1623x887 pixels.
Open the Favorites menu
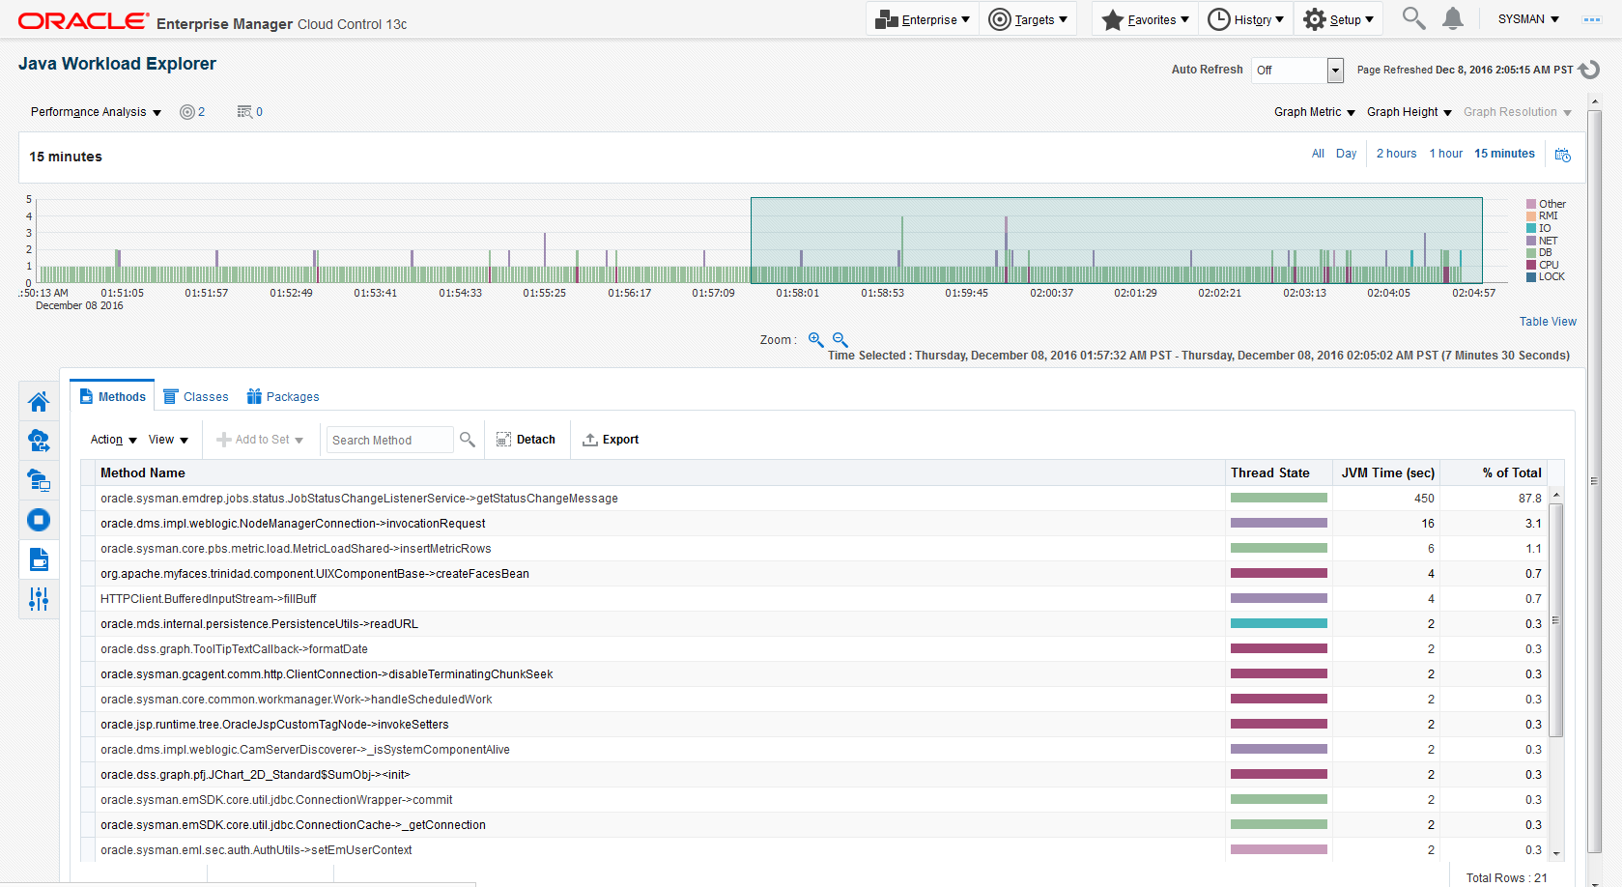1145,19
